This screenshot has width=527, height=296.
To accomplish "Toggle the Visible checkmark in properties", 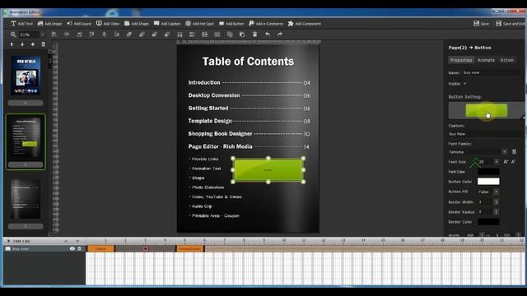I will [x=464, y=84].
